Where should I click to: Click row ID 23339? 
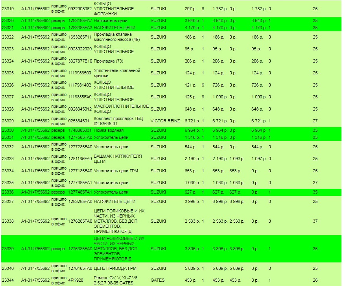[x=8, y=249]
